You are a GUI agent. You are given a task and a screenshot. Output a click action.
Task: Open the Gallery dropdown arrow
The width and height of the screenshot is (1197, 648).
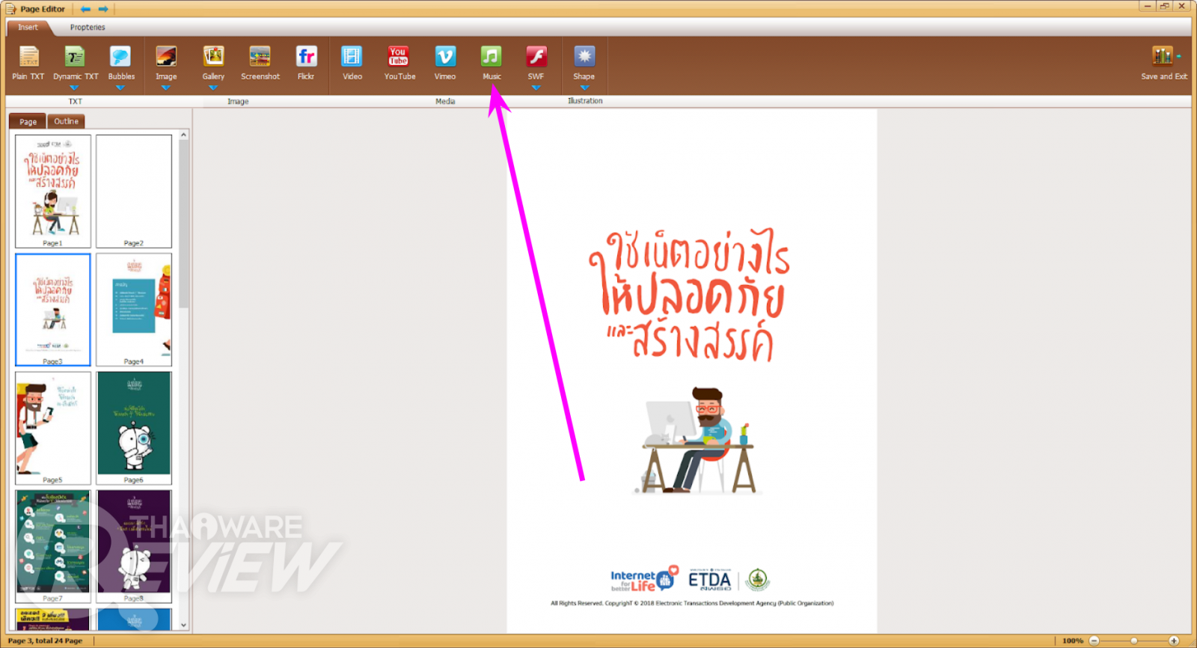tap(213, 88)
